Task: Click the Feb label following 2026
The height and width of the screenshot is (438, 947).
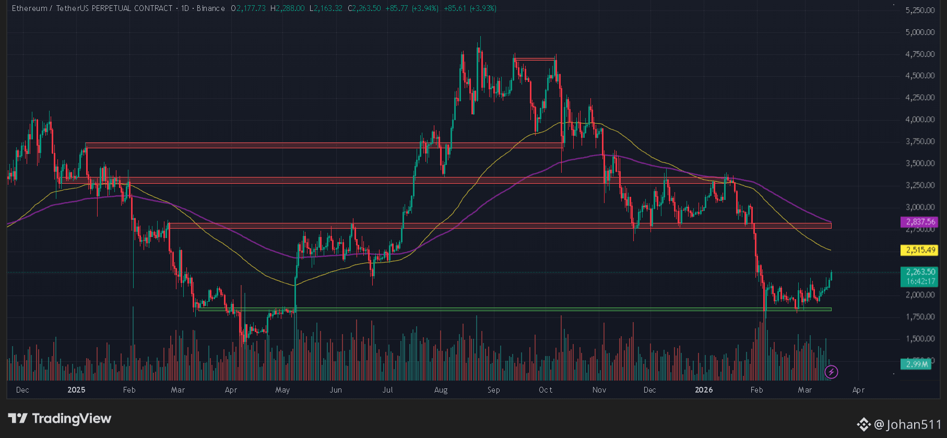Action: click(x=756, y=390)
